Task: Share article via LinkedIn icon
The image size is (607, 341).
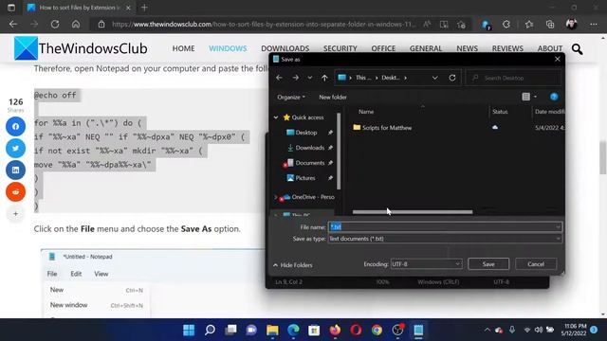Action: (15, 170)
